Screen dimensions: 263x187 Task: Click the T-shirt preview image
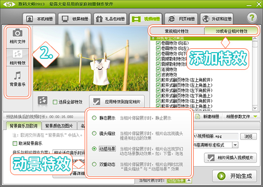[90, 59]
